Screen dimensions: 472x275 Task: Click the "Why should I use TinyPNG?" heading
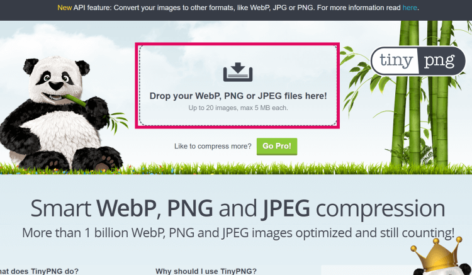206,271
